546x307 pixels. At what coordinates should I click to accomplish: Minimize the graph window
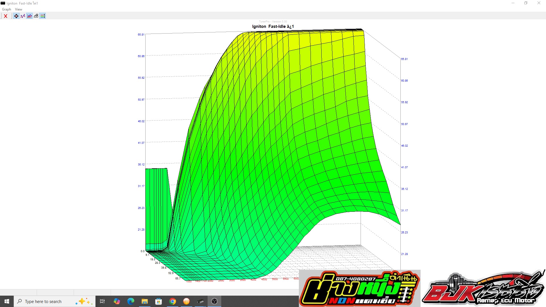tap(513, 3)
